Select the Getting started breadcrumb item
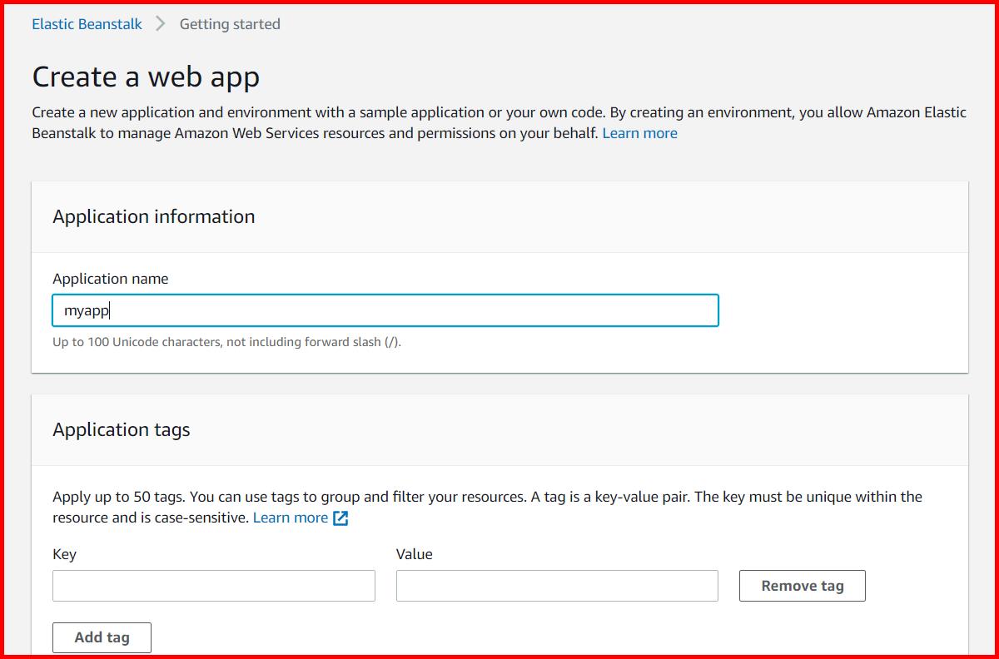This screenshot has height=659, width=999. [x=229, y=24]
